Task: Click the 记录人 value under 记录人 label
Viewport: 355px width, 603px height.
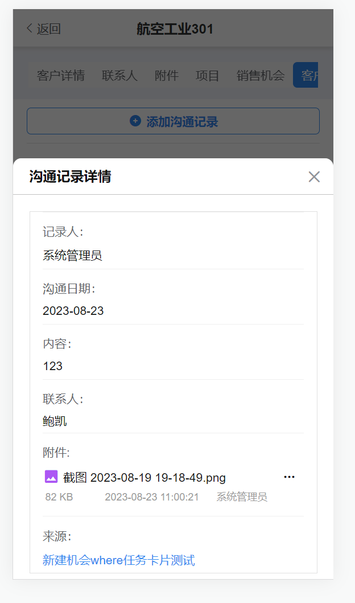Action: tap(72, 256)
